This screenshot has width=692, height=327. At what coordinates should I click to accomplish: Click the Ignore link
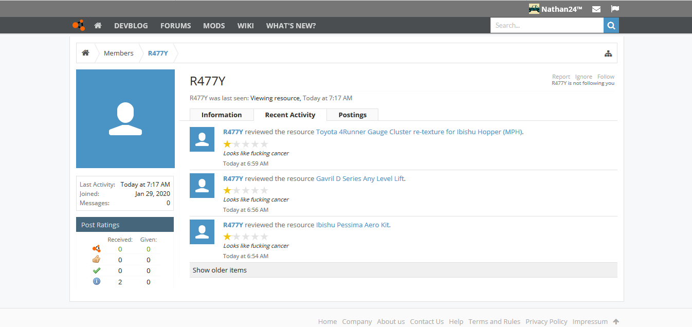pos(584,77)
